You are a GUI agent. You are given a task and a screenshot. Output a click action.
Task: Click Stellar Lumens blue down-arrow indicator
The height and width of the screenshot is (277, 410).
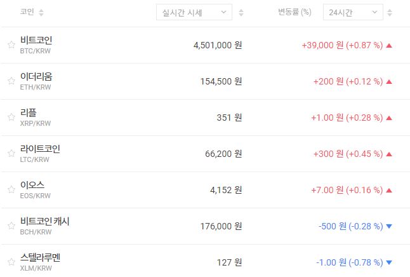389,262
